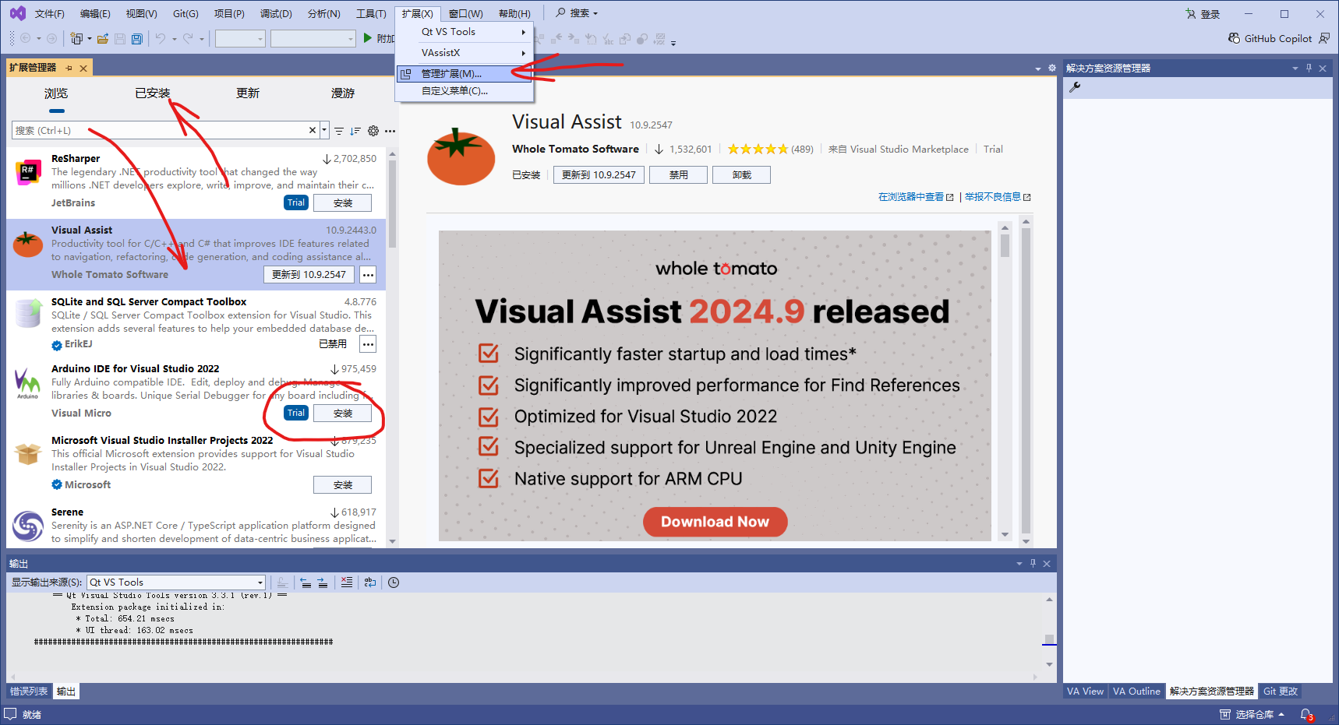1339x725 pixels.
Task: Click 选择仓库 in the status bar
Action: [x=1254, y=715]
